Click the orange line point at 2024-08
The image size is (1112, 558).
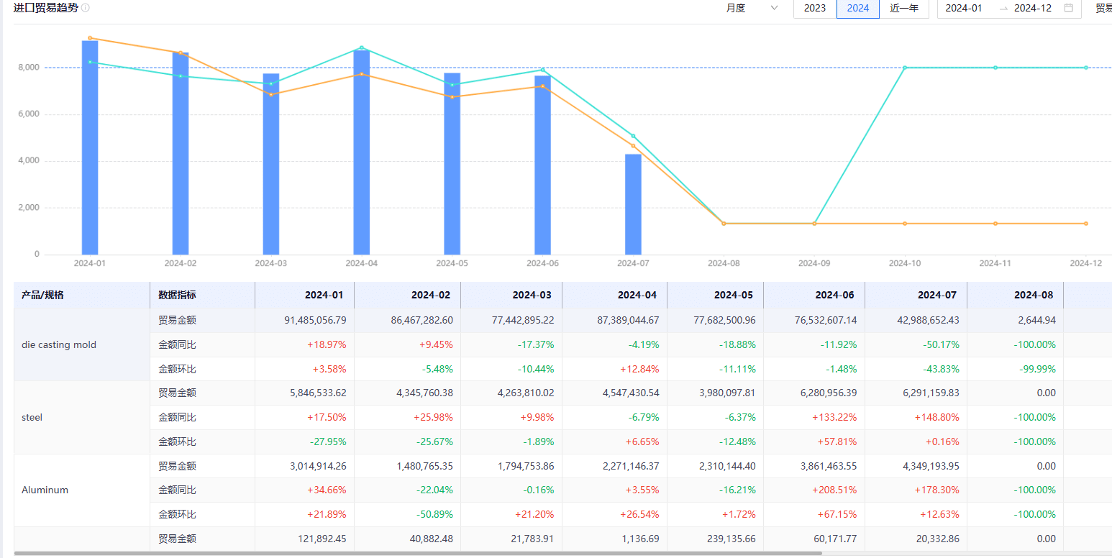pyautogui.click(x=724, y=224)
